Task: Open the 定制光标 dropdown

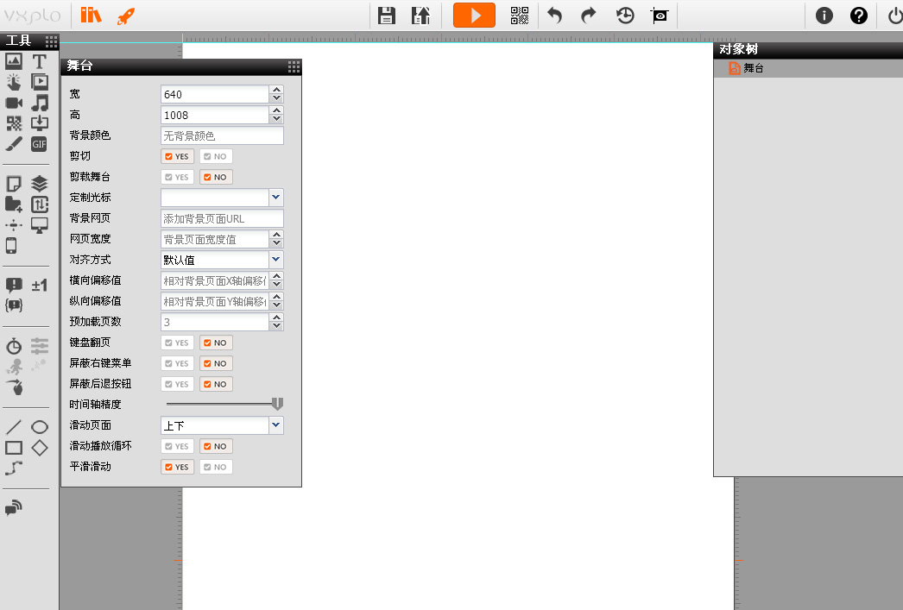Action: 275,198
